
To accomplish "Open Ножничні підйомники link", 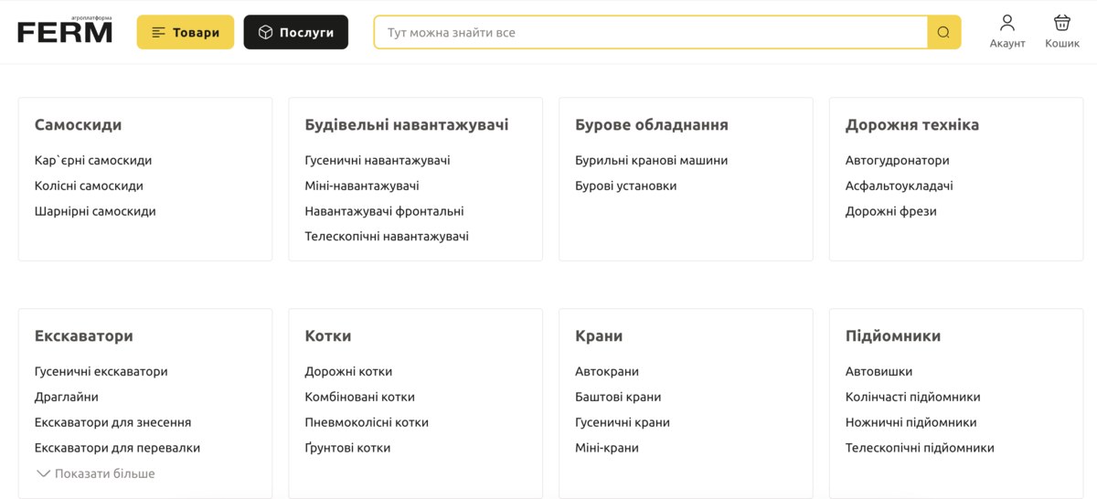I will coord(911,422).
